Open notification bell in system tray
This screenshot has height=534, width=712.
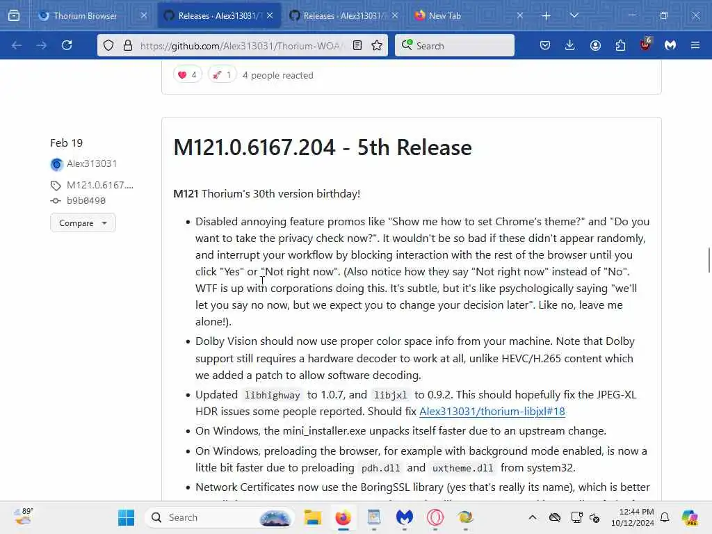pyautogui.click(x=665, y=517)
